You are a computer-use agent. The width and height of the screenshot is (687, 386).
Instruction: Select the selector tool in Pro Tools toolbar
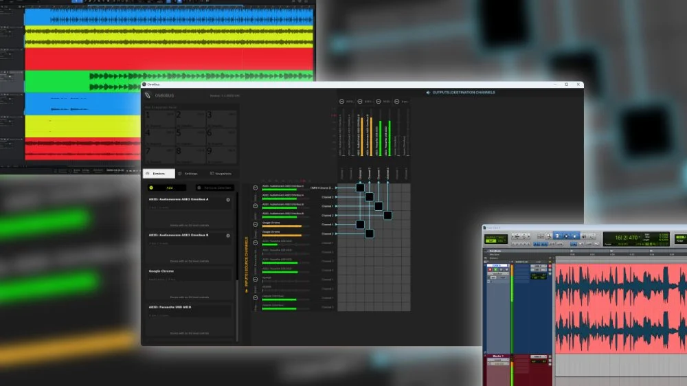tap(566, 236)
